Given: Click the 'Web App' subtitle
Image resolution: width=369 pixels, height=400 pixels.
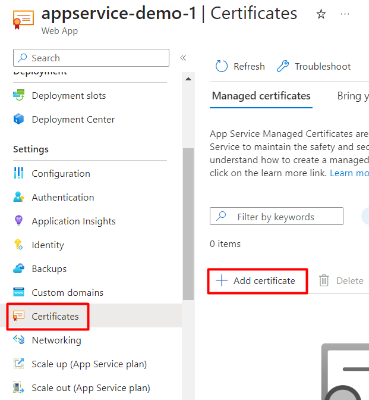Looking at the screenshot, I should pos(59,31).
